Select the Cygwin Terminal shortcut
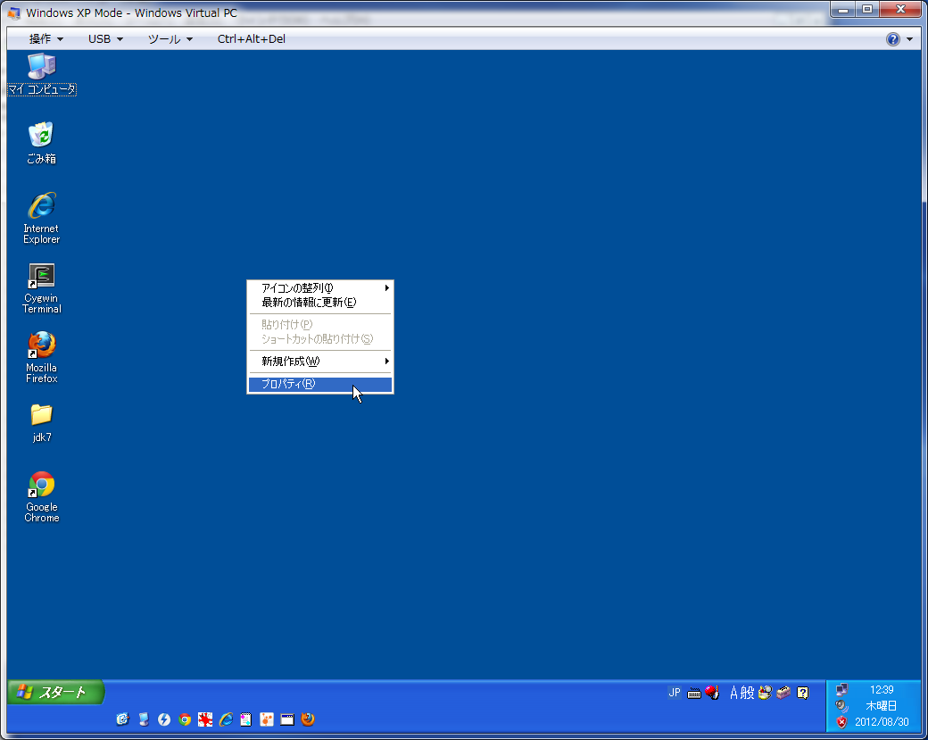The image size is (928, 740). coord(41,287)
